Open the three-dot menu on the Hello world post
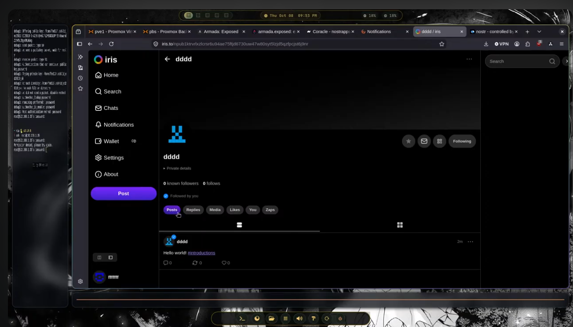 471,242
